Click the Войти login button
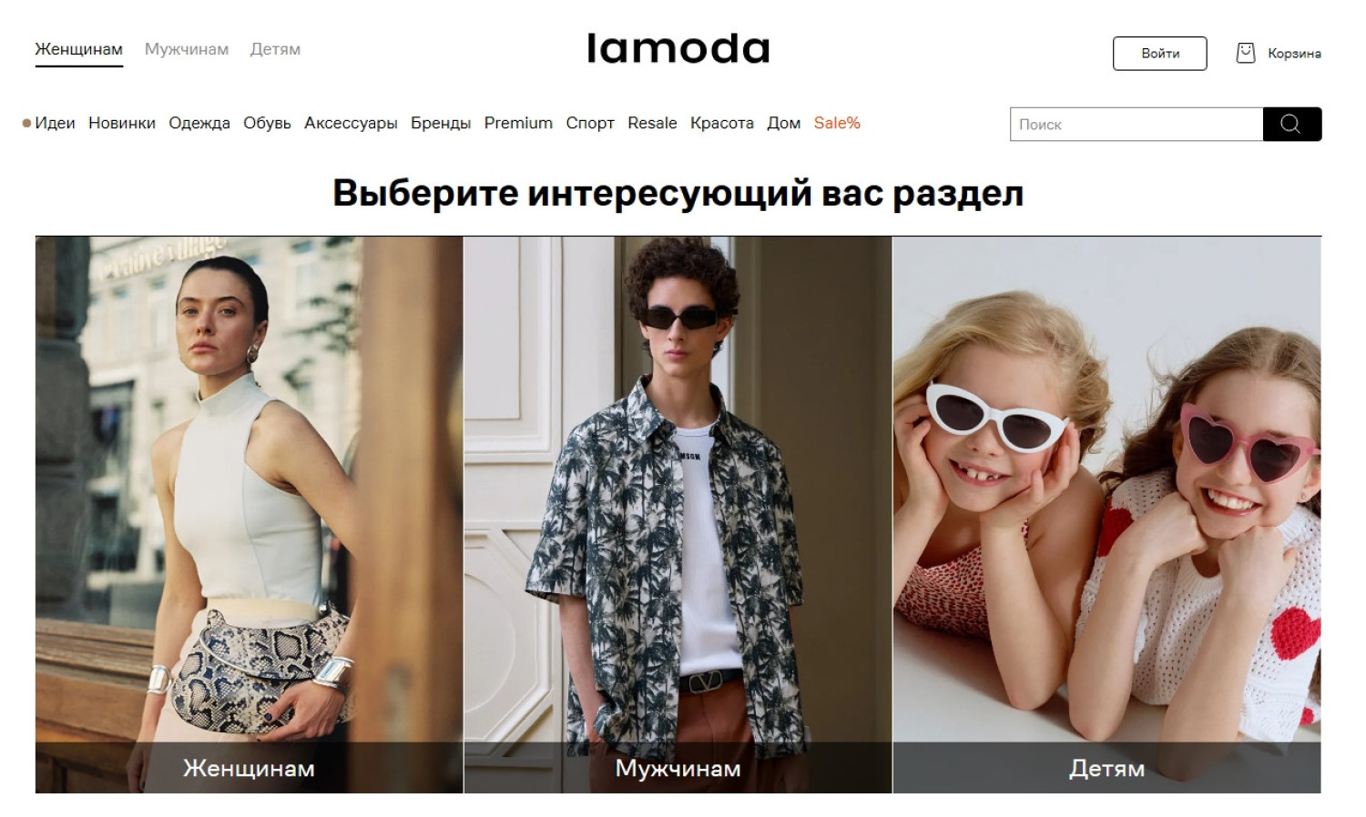Image resolution: width=1366 pixels, height=817 pixels. pyautogui.click(x=1159, y=53)
